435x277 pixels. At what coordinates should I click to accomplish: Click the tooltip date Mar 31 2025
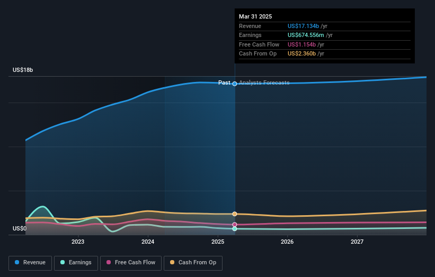point(255,16)
